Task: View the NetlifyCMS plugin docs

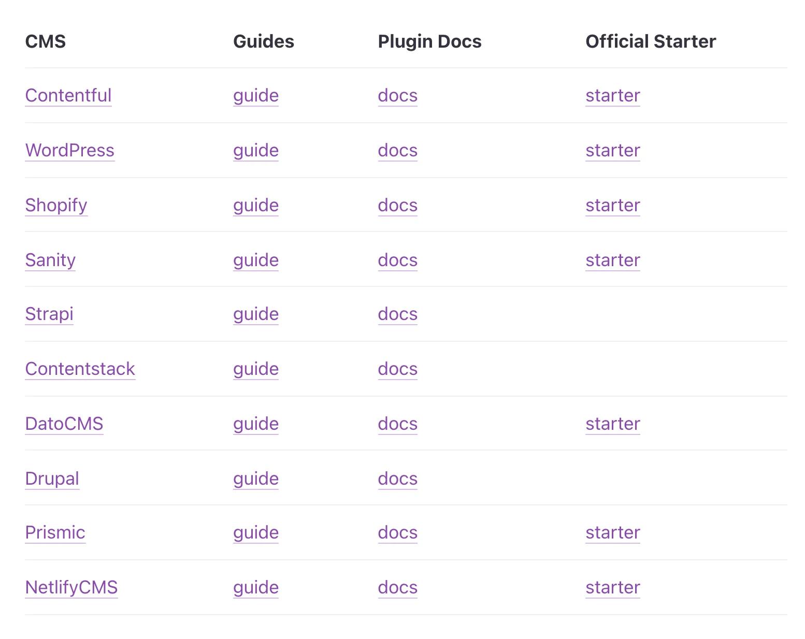Action: tap(397, 588)
